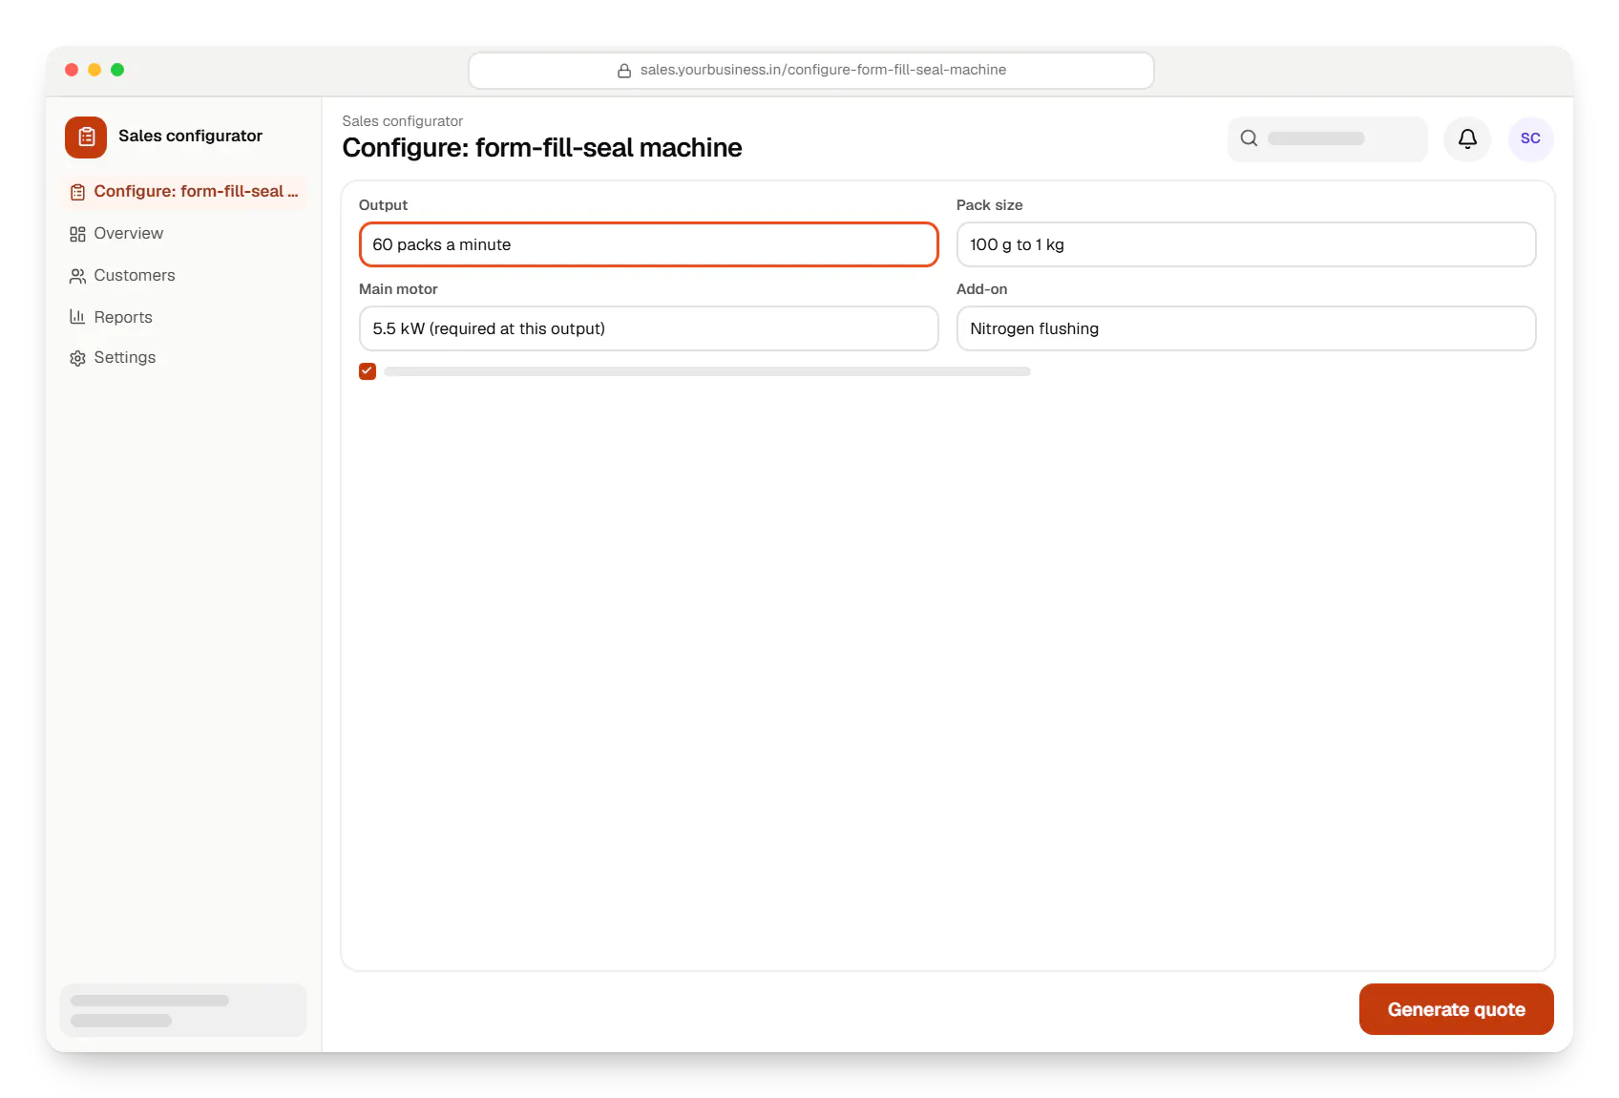Click the Sales configurator breadcrumb text
The image size is (1619, 1098).
click(403, 121)
